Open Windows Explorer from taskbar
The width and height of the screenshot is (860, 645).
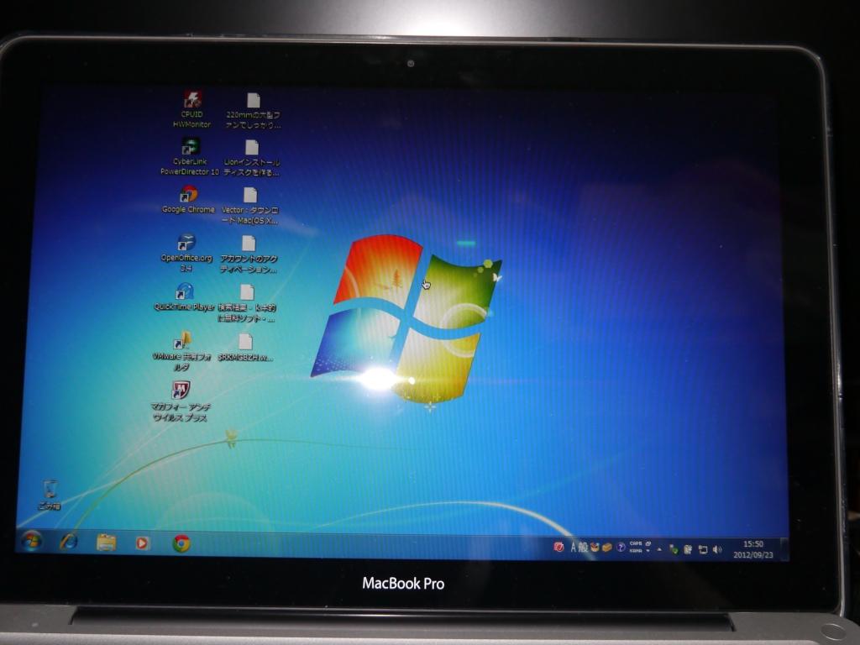(x=106, y=543)
